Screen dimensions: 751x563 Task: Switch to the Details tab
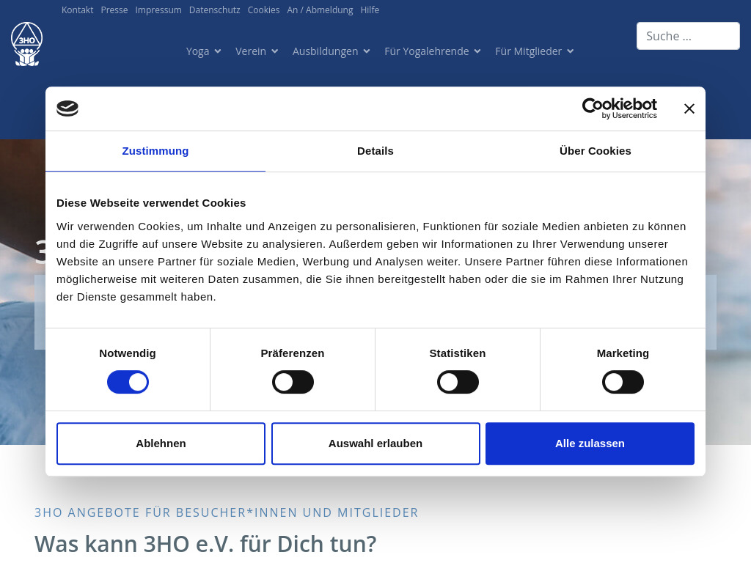[x=375, y=151]
